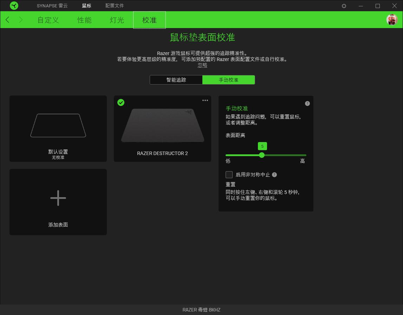The image size is (403, 315).
Task: Click the help icon beside 启用非对称中止
Action: (x=274, y=175)
